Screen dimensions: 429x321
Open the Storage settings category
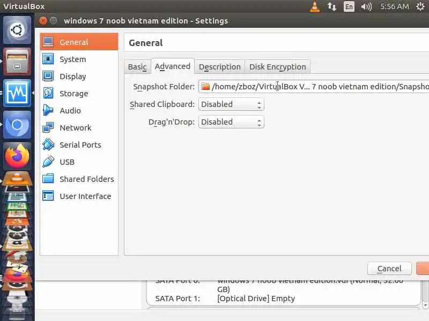point(79,93)
